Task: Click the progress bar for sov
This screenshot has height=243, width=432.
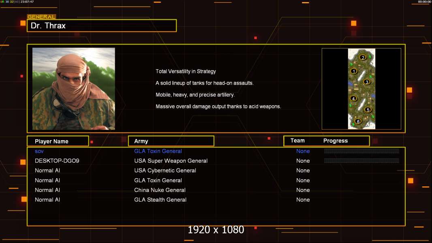Action: coord(361,151)
